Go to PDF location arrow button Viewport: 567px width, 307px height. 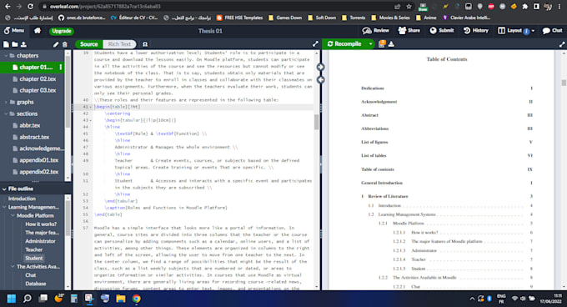[320, 68]
